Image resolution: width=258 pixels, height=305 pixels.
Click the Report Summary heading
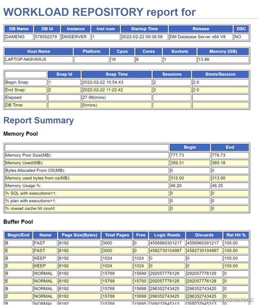pos(39,120)
